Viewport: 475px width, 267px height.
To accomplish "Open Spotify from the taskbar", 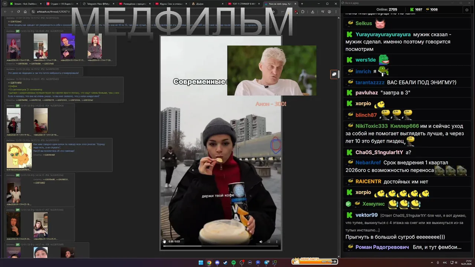I will click(233, 263).
